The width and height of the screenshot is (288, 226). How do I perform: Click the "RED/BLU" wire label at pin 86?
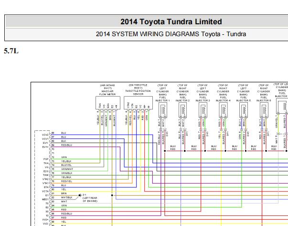[x=66, y=214]
